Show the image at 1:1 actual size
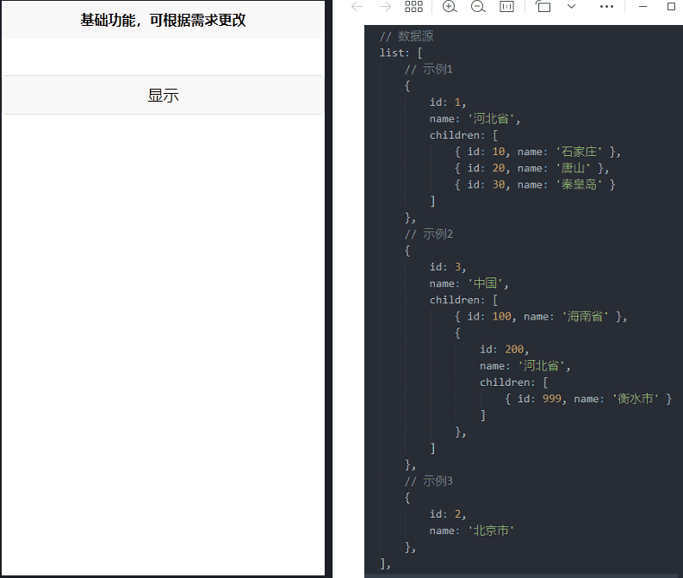Viewport: 683px width, 578px height. pos(506,7)
